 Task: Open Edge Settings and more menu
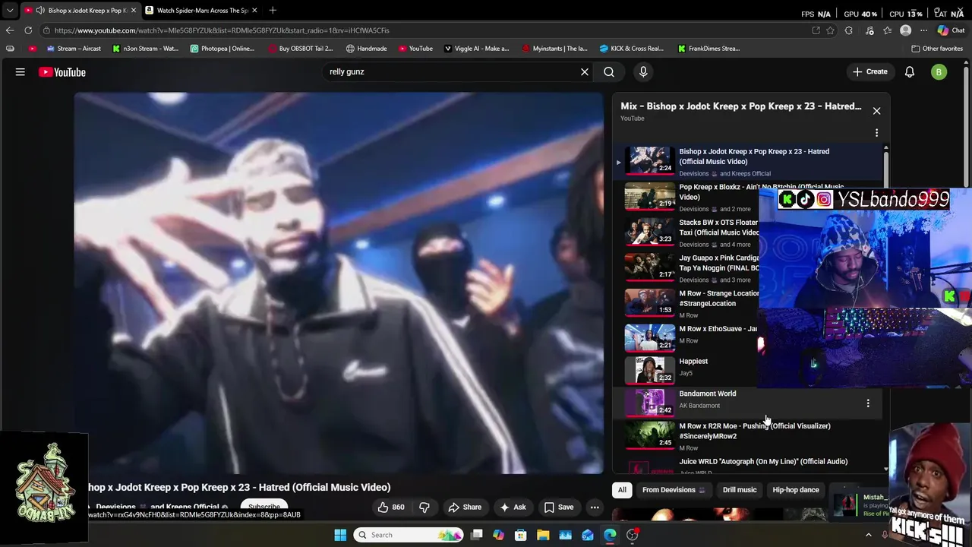[x=924, y=30]
